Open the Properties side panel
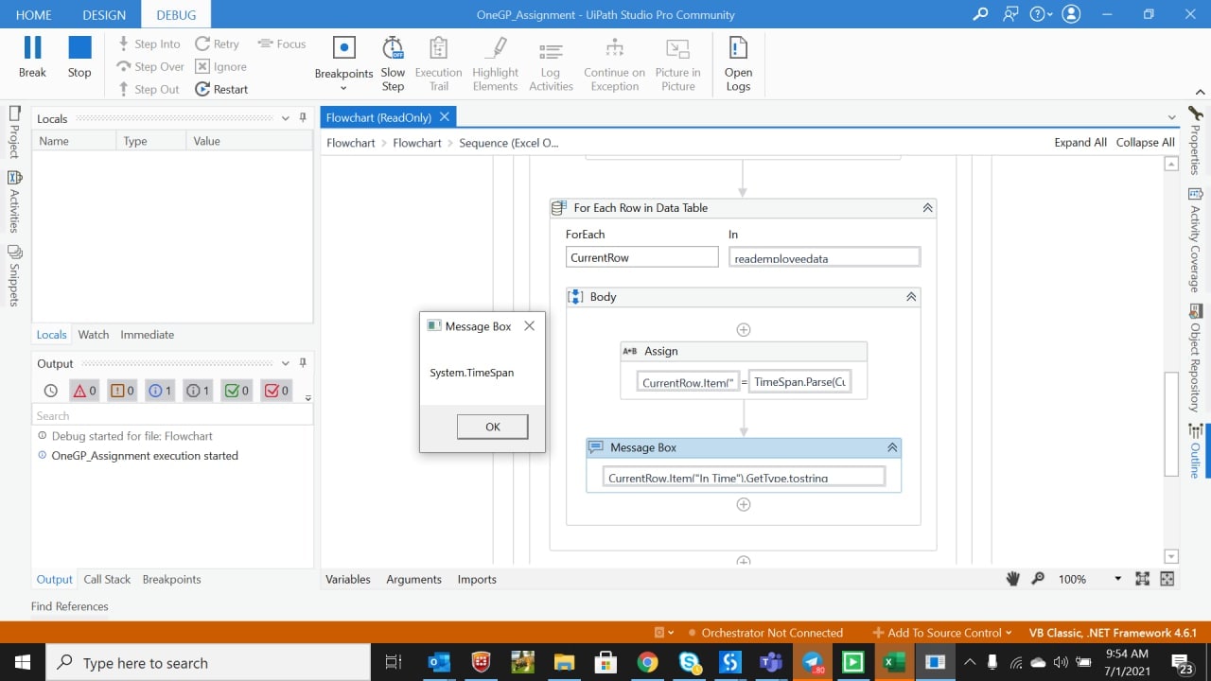 click(x=1196, y=141)
